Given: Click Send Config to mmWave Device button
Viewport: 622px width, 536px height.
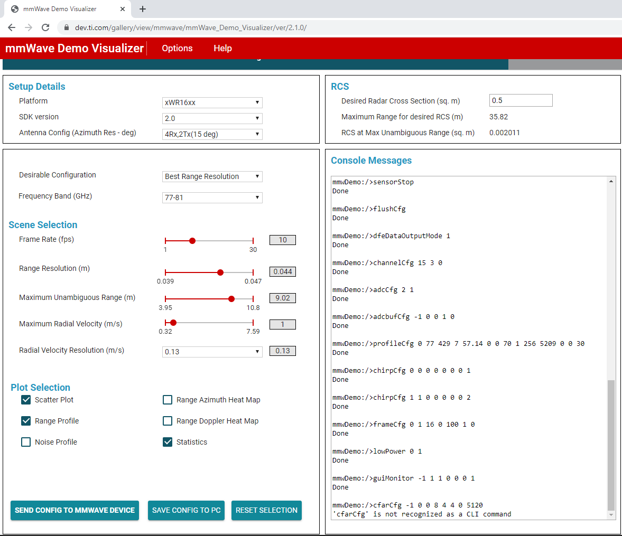Looking at the screenshot, I should [x=75, y=510].
